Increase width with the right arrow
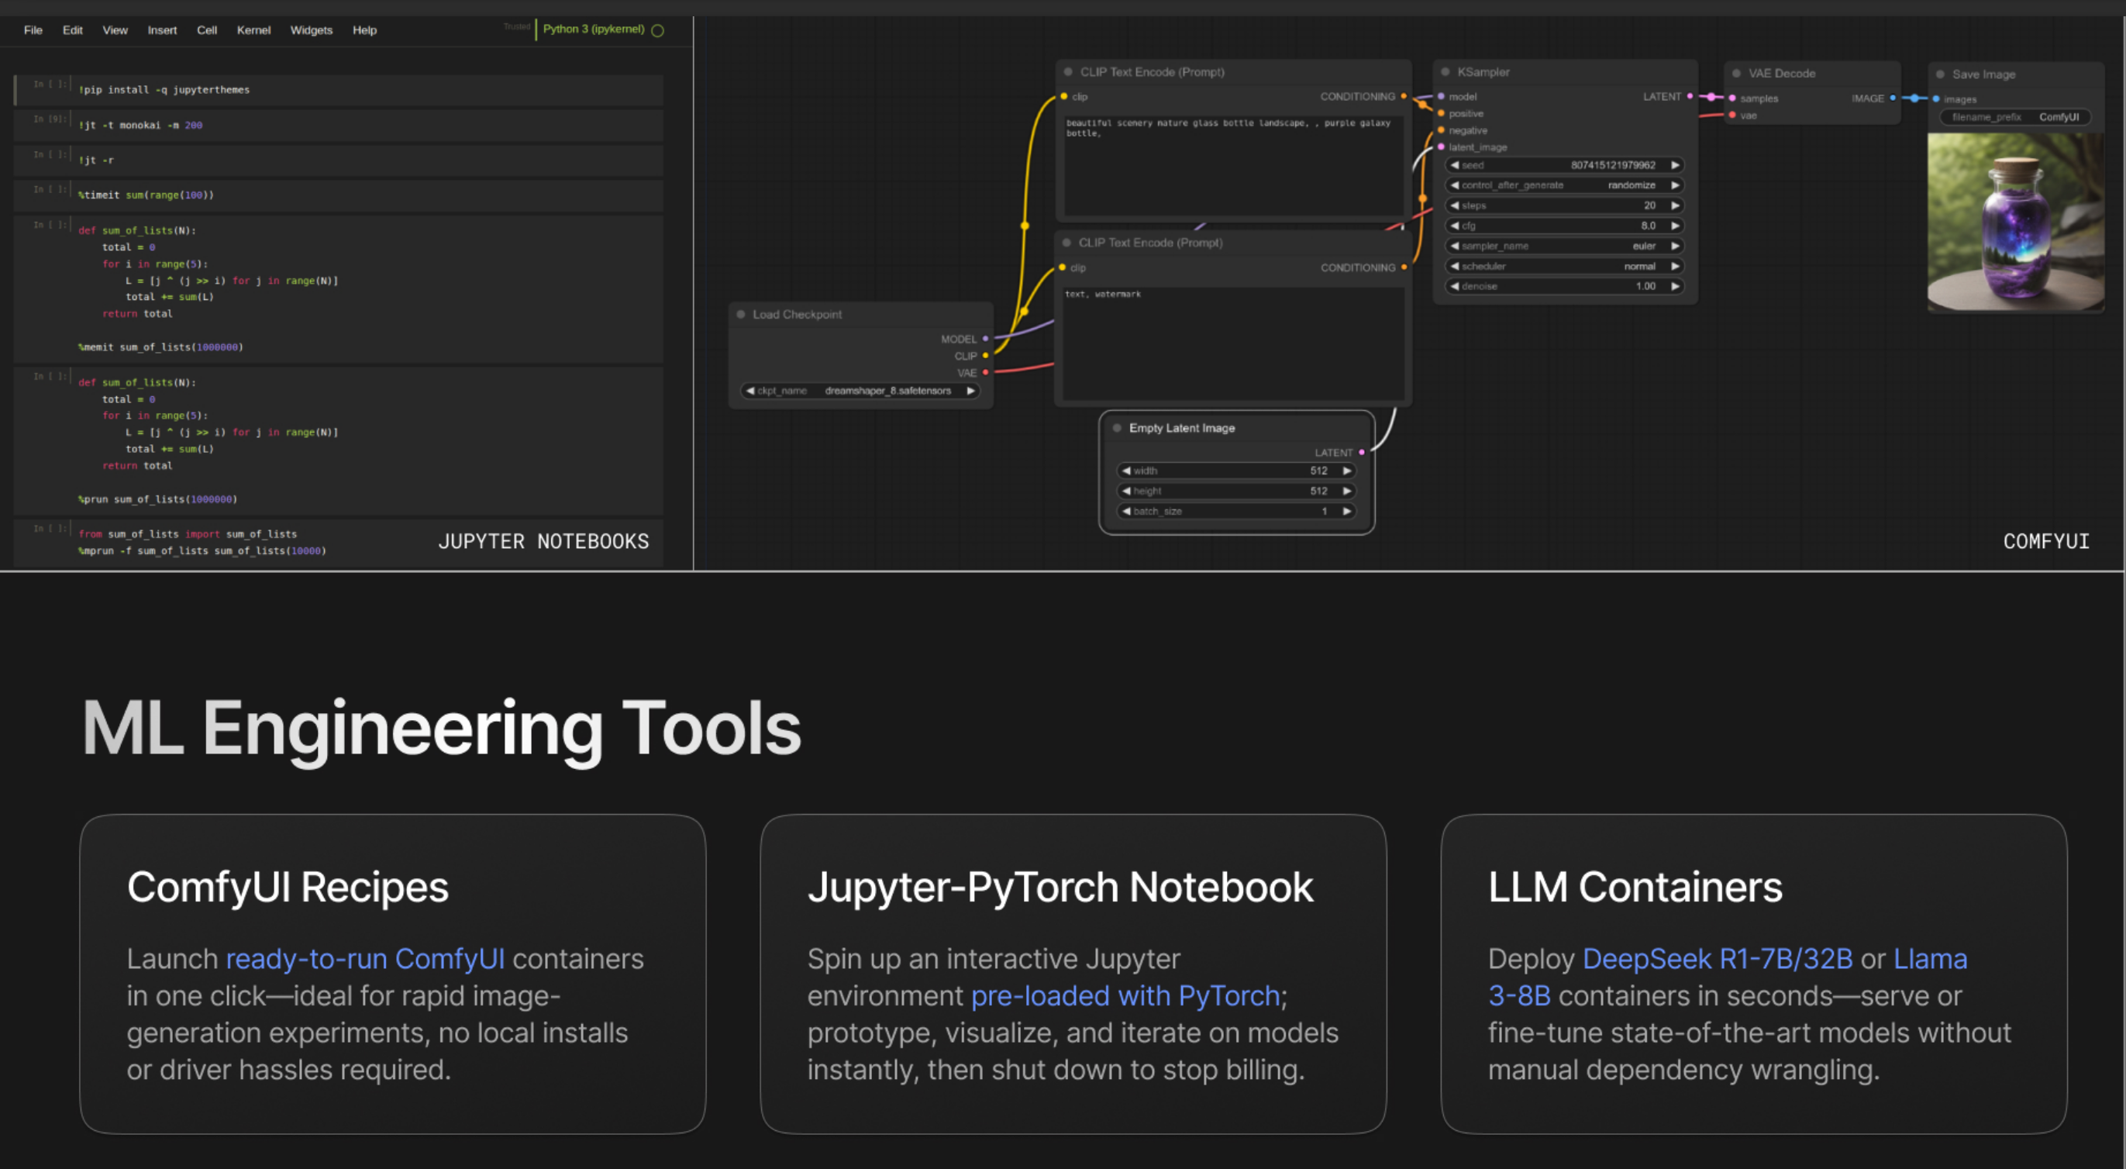2126x1169 pixels. 1347,471
